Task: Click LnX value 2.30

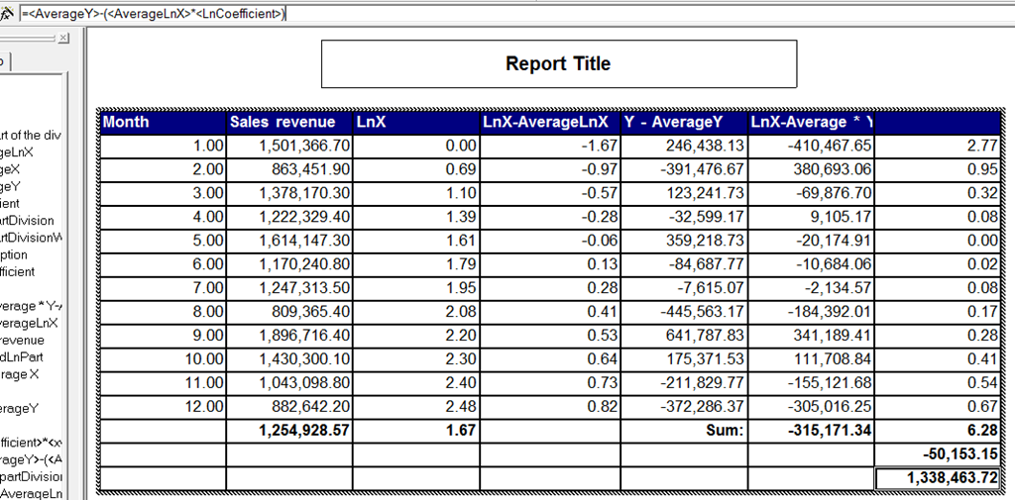Action: 415,359
